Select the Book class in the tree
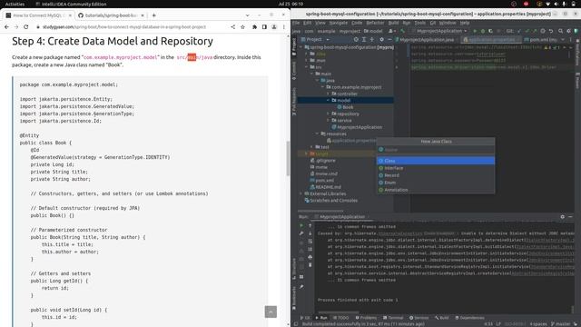The height and width of the screenshot is (327, 581). (345, 107)
